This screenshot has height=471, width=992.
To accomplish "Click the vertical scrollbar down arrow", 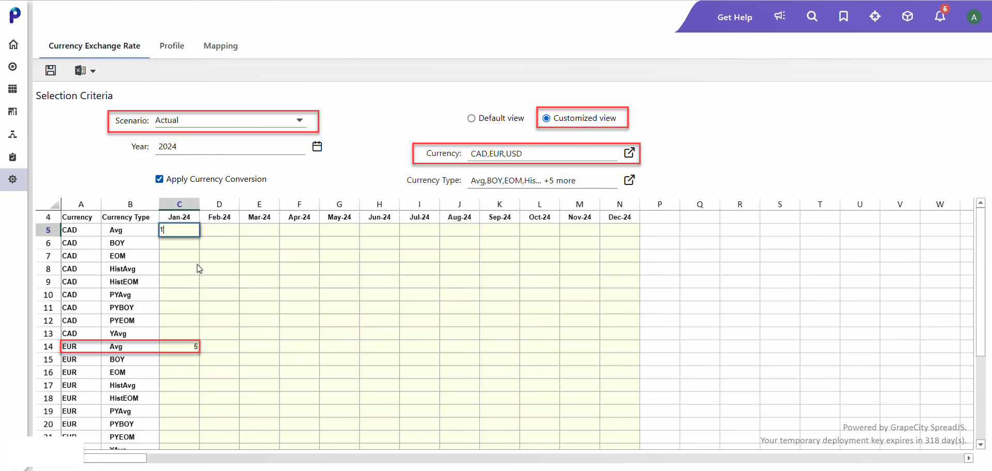I will click(x=980, y=444).
